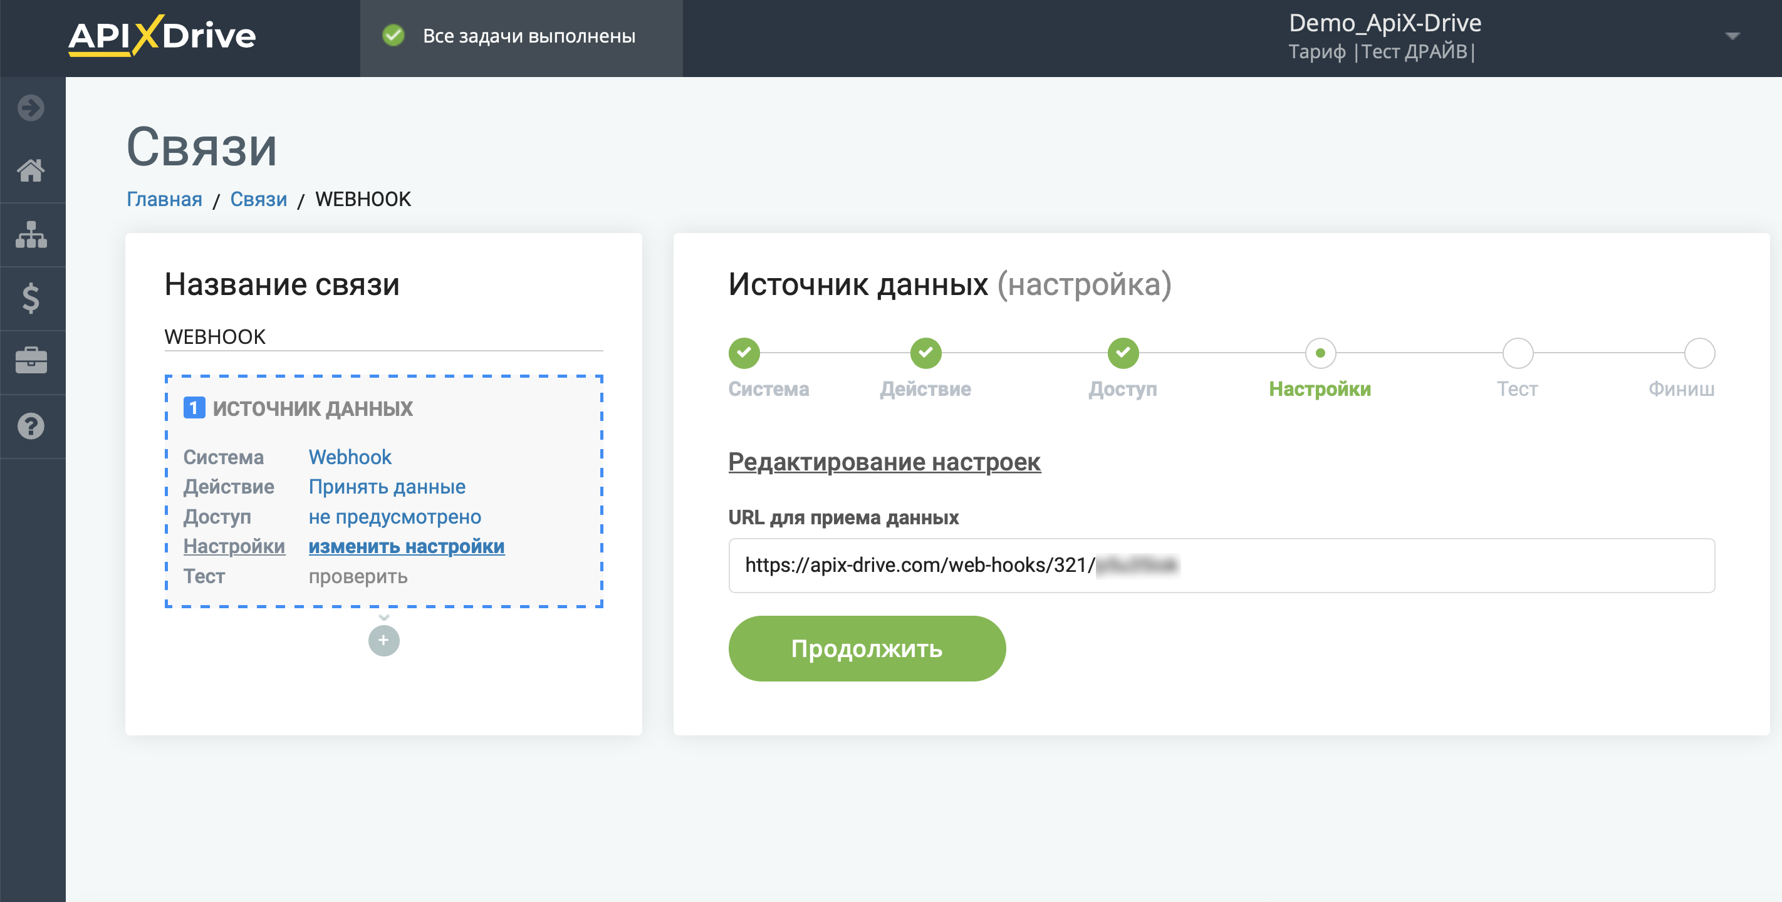Screen dimensions: 1782x902
Task: Open the dollar billing icon in the sidebar
Action: (31, 298)
